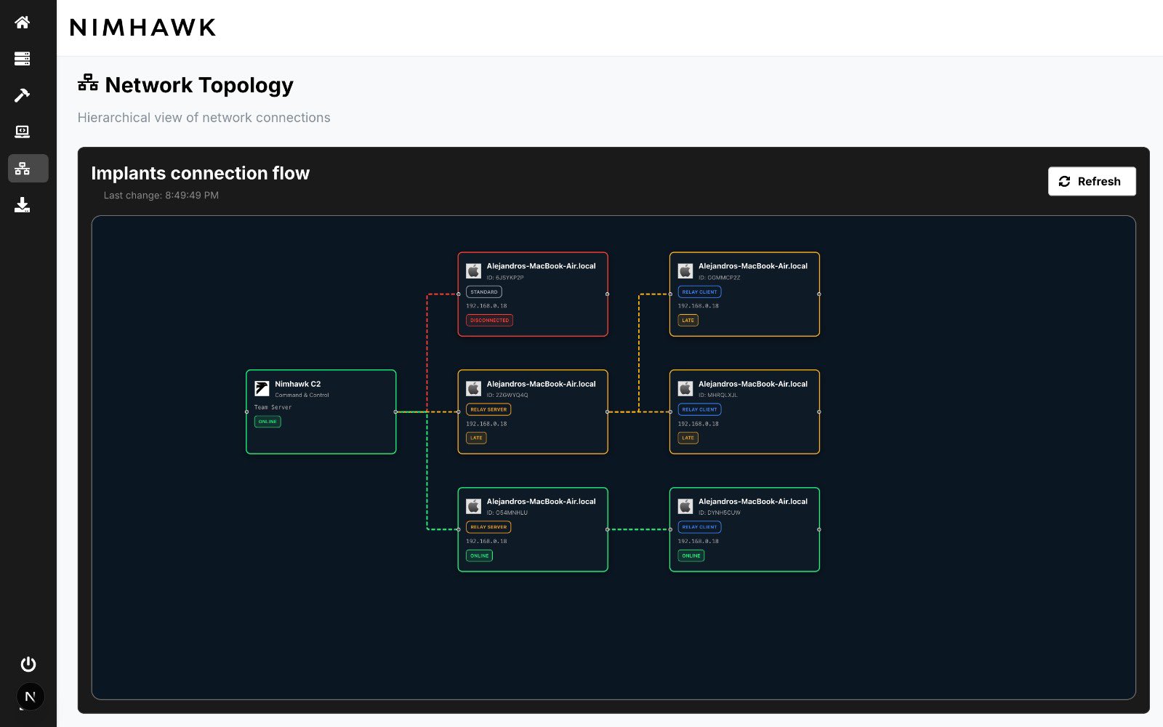Click the ID: 2ZGWYQ4Q label
The image size is (1163, 727).
(507, 395)
